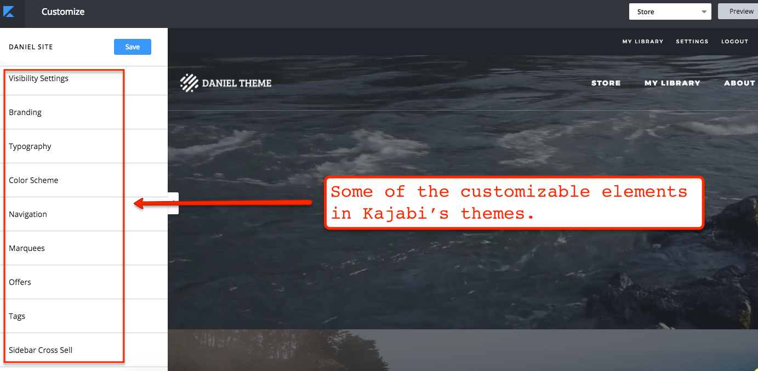
Task: Click the Save button
Action: [x=133, y=47]
